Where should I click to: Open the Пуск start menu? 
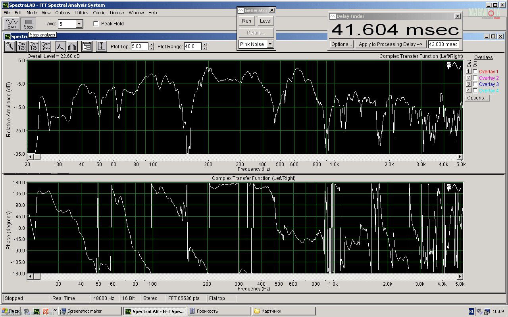(11, 311)
